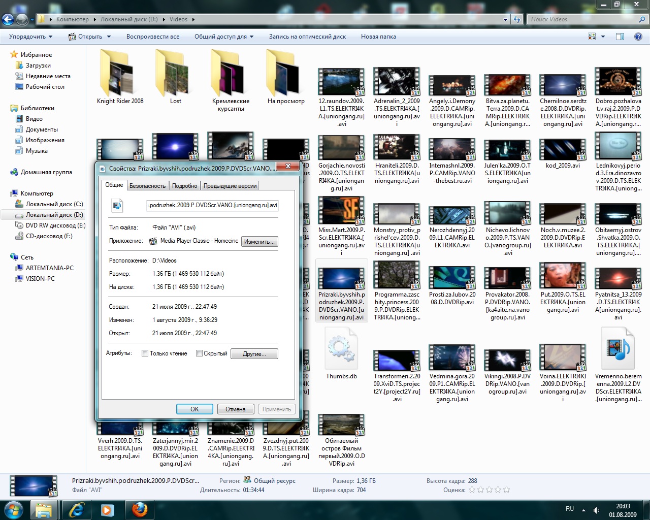The width and height of the screenshot is (650, 520).
Task: Open Windows Media Player taskbar icon
Action: coord(107,509)
